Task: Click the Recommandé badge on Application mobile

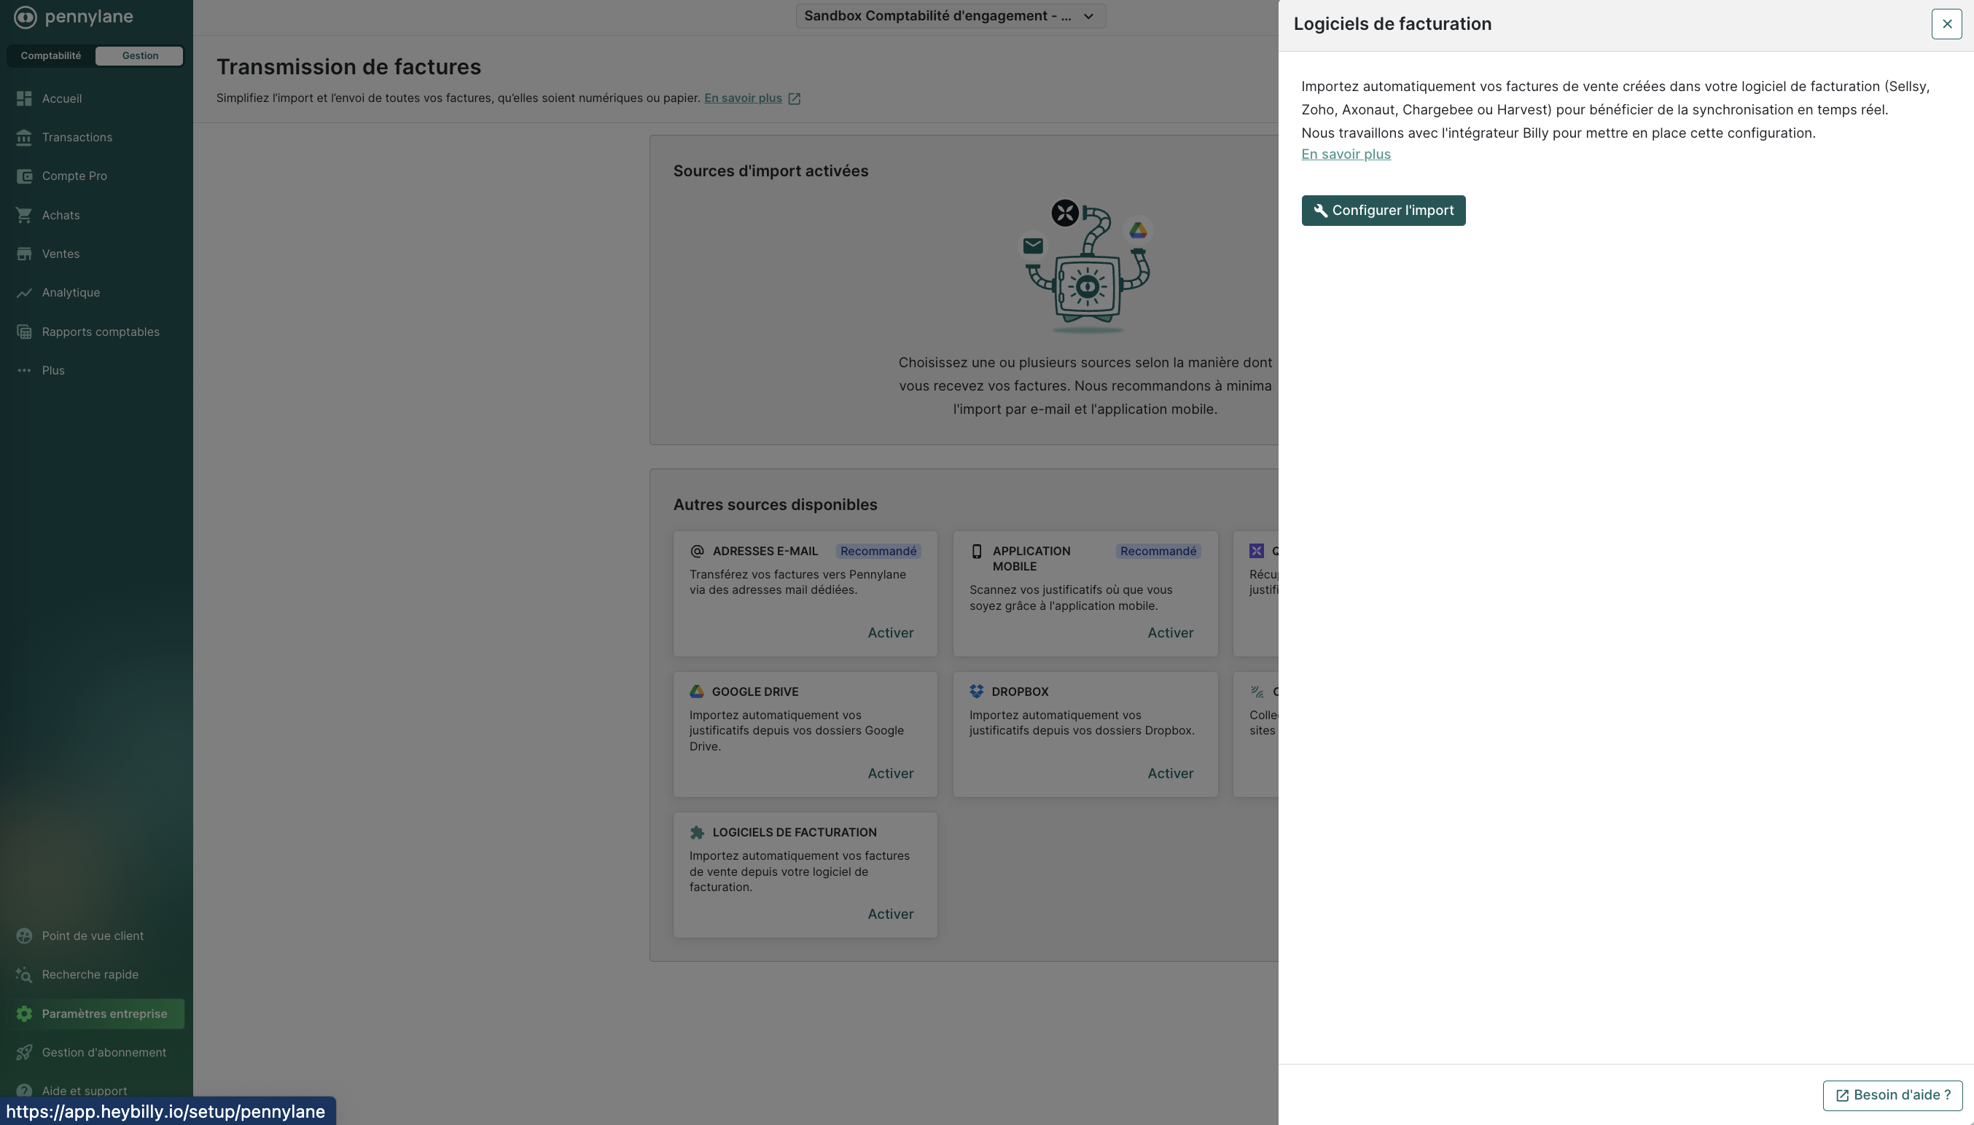Action: pos(1158,551)
